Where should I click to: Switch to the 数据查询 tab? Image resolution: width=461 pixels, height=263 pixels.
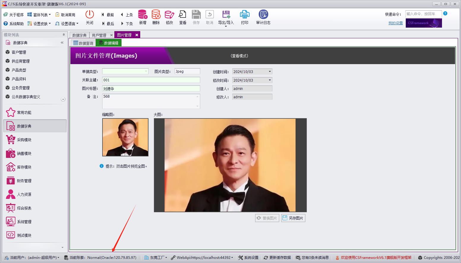(83, 43)
